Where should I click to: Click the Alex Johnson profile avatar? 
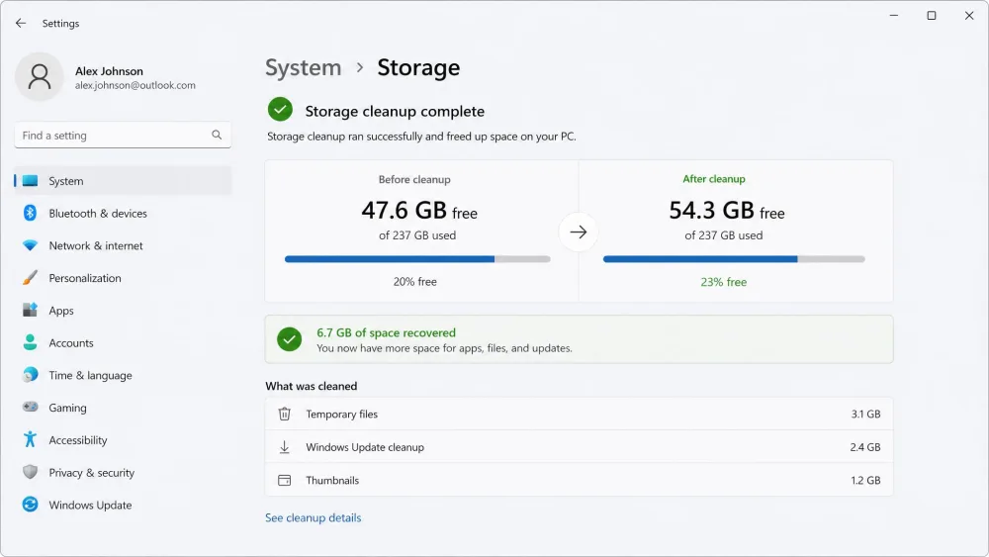point(40,77)
